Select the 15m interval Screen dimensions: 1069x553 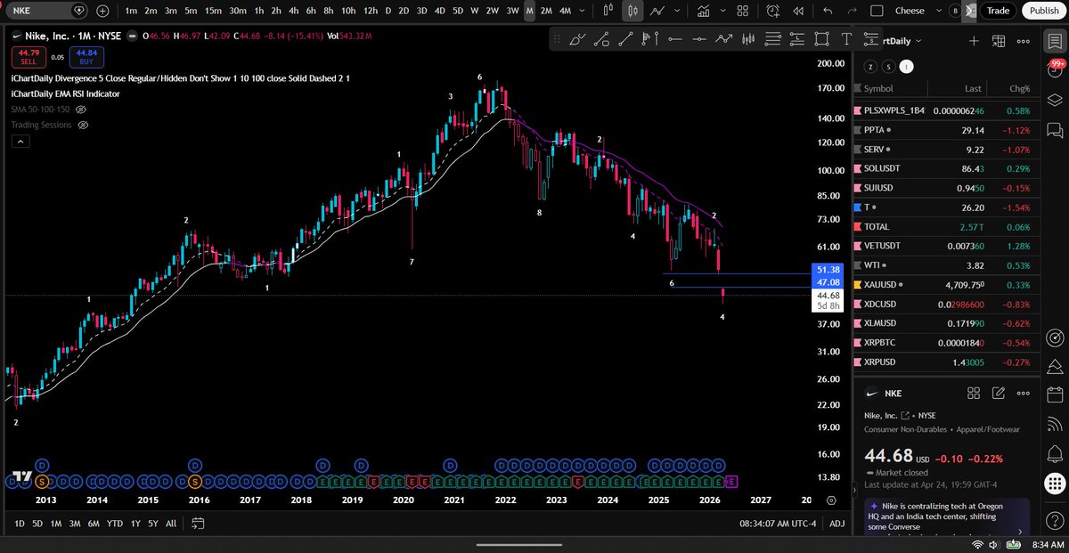click(213, 11)
